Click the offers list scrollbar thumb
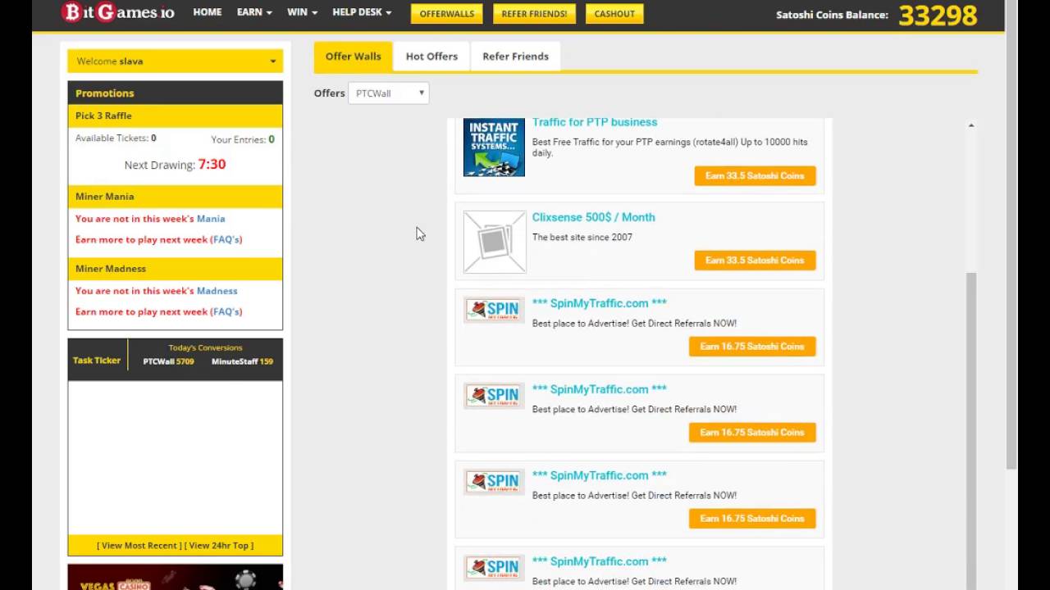Image resolution: width=1050 pixels, height=590 pixels. point(971,430)
